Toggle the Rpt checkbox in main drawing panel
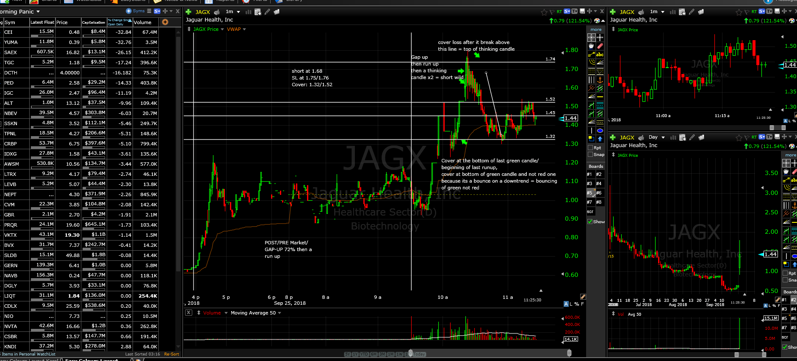The image size is (797, 361). tap(590, 148)
